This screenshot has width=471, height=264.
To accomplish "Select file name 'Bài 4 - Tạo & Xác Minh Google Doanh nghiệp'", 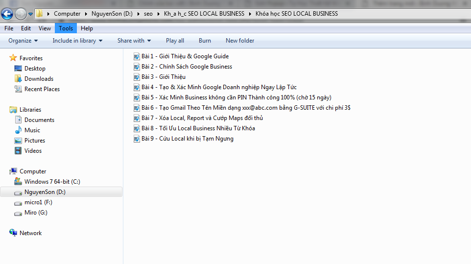I will tap(219, 87).
